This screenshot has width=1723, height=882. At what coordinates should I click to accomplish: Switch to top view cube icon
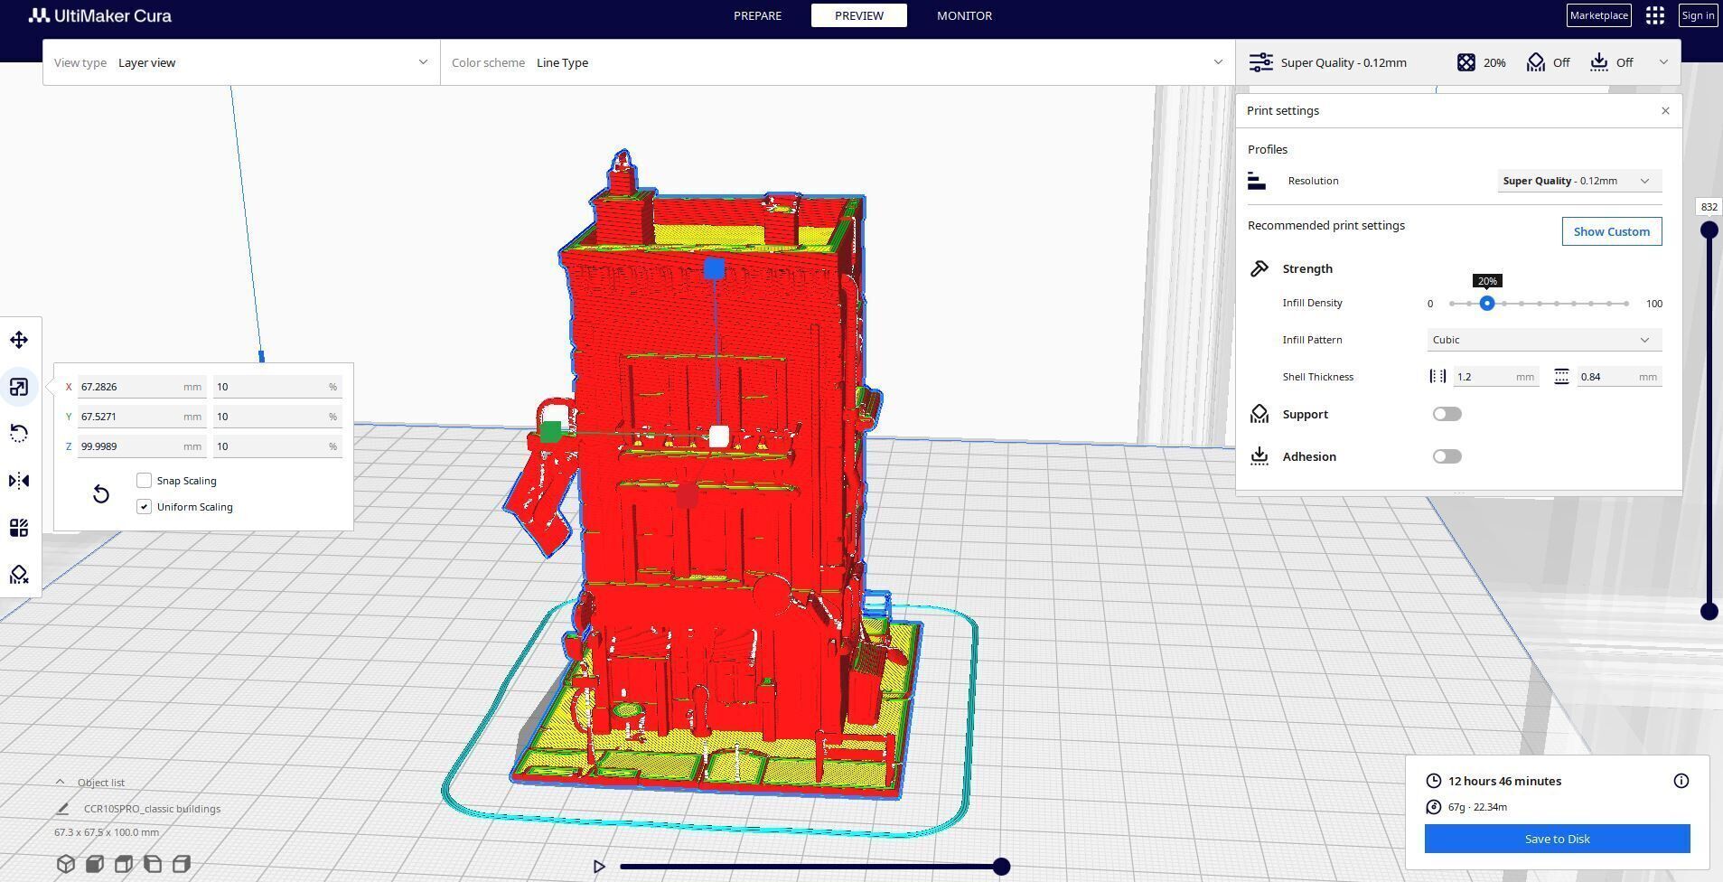pos(124,864)
